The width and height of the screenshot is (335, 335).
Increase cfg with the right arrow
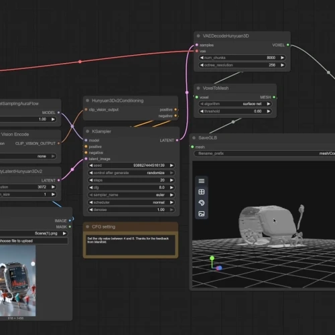pyautogui.click(x=172, y=188)
